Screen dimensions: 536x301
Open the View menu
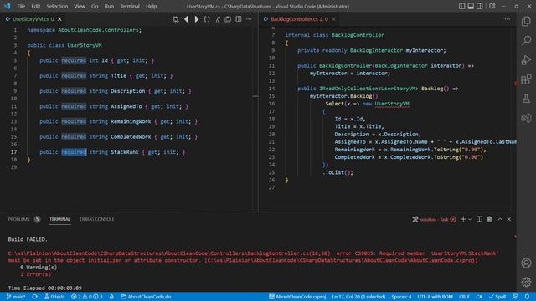tap(80, 6)
